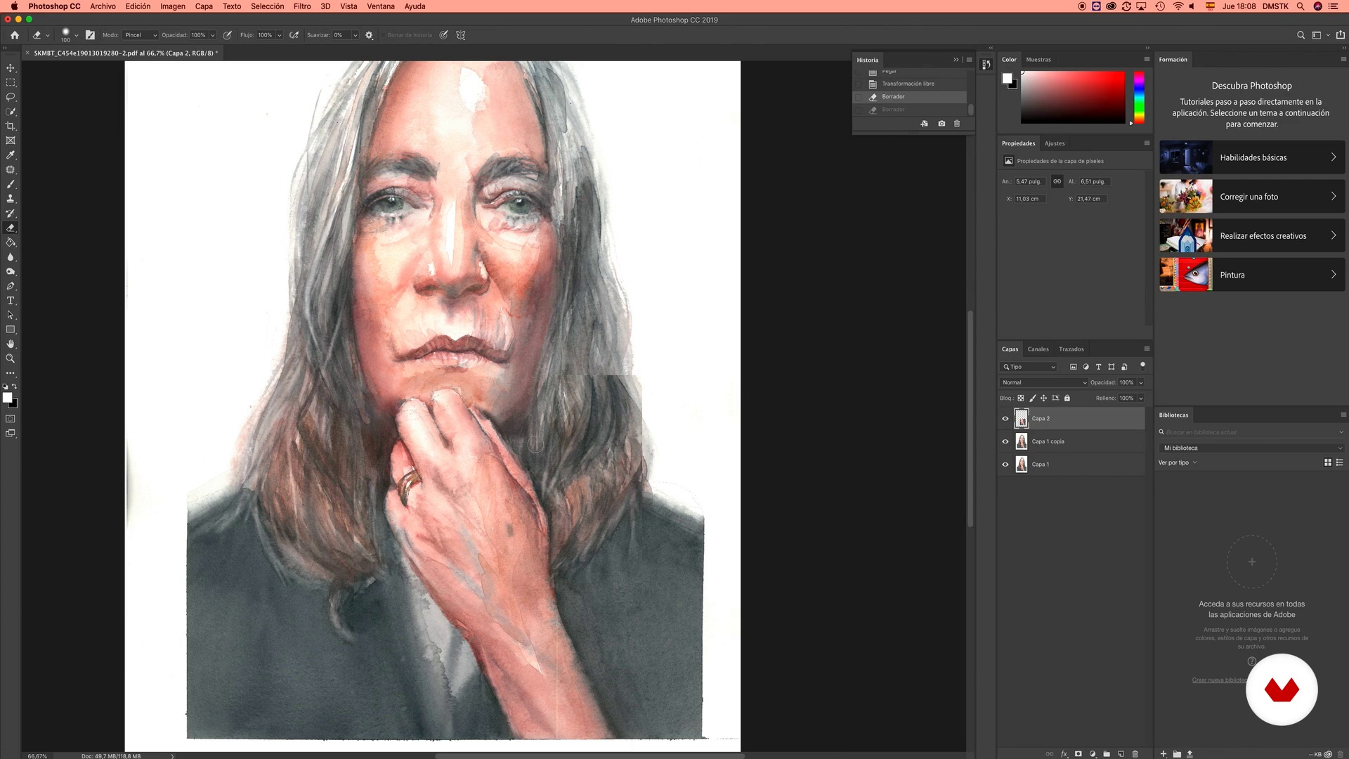This screenshot has height=759, width=1349.
Task: Toggle lock image pixels brush icon
Action: coord(1032,398)
